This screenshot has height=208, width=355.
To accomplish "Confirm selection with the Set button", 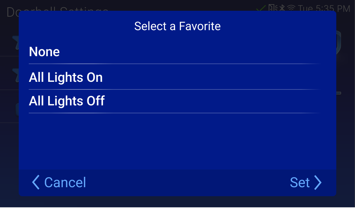I will click(x=300, y=182).
